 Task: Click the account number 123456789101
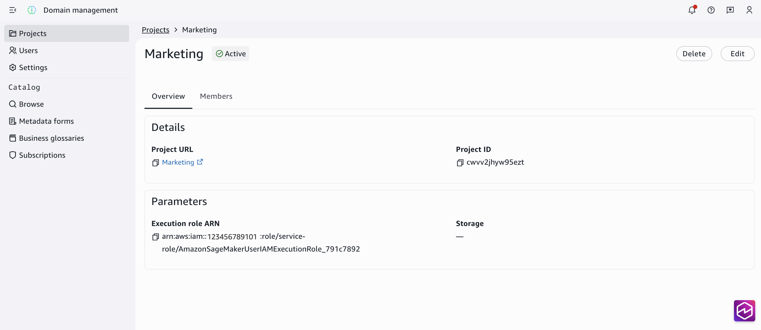232,237
